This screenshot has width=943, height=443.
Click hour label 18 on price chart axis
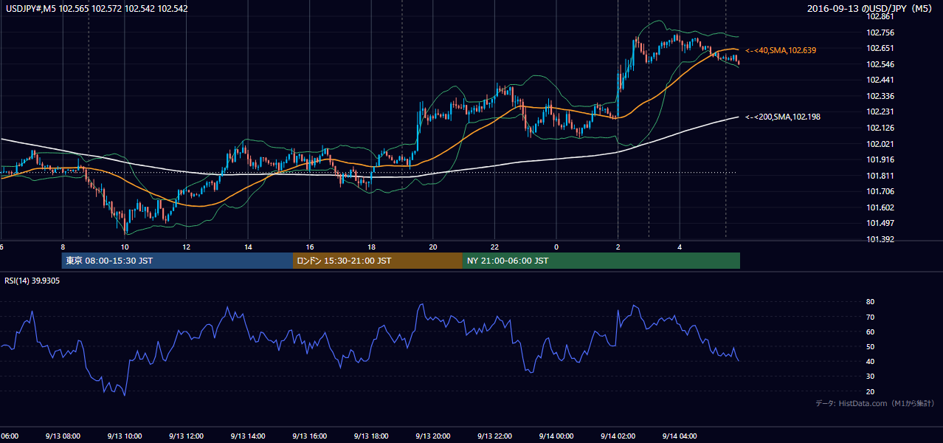point(371,247)
